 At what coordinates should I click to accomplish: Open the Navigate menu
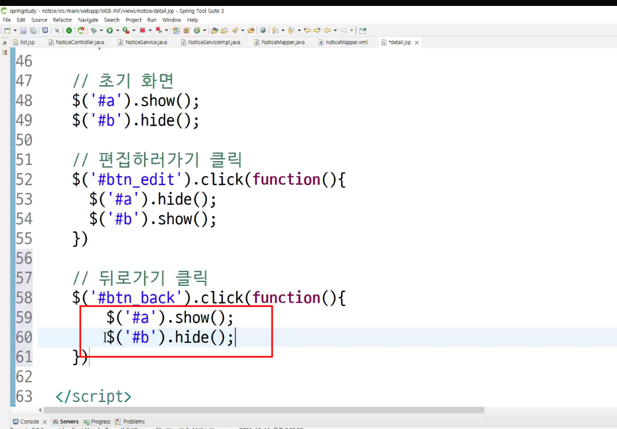click(x=88, y=20)
